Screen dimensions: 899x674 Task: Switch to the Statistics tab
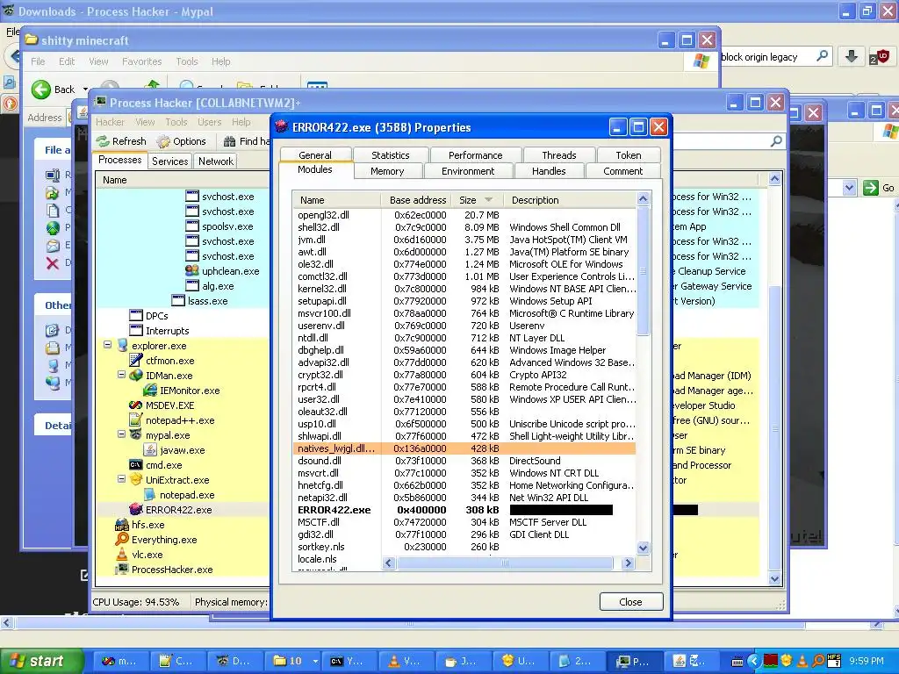tap(391, 155)
